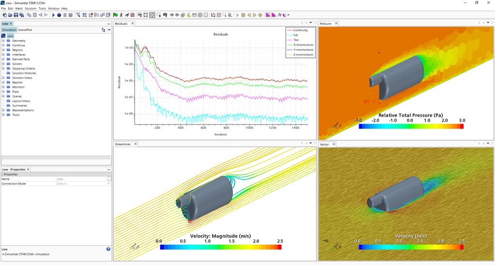Click the Save simulation toolbar icon
The width and height of the screenshot is (495, 265).
coord(16,15)
